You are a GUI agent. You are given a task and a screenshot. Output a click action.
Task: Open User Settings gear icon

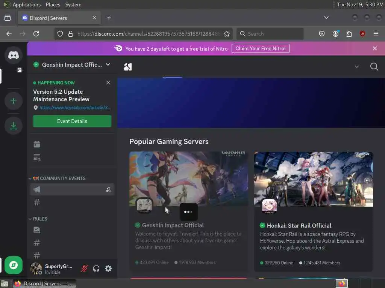pyautogui.click(x=108, y=268)
